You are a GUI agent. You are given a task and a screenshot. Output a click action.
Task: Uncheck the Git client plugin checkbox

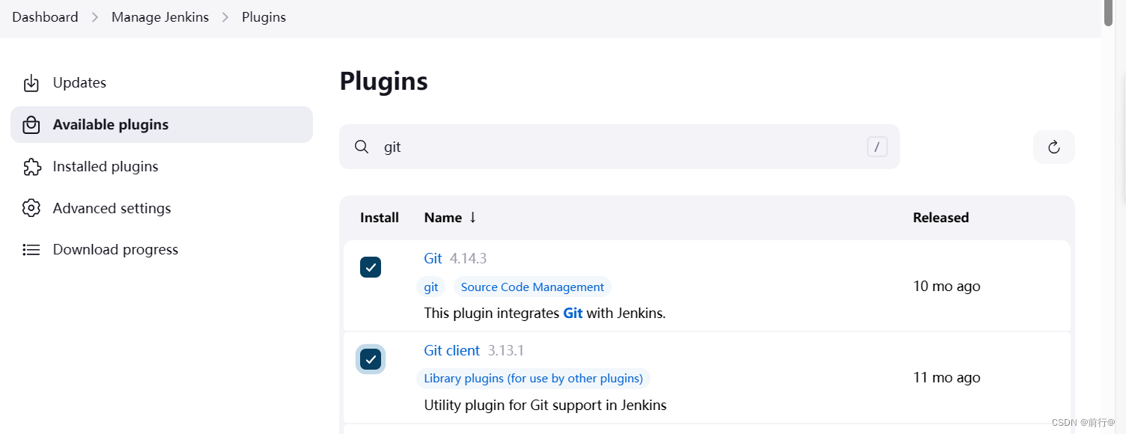pyautogui.click(x=371, y=360)
